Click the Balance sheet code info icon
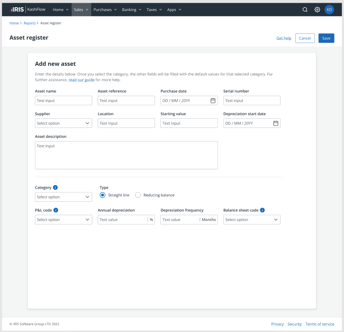344x332 pixels. (262, 210)
